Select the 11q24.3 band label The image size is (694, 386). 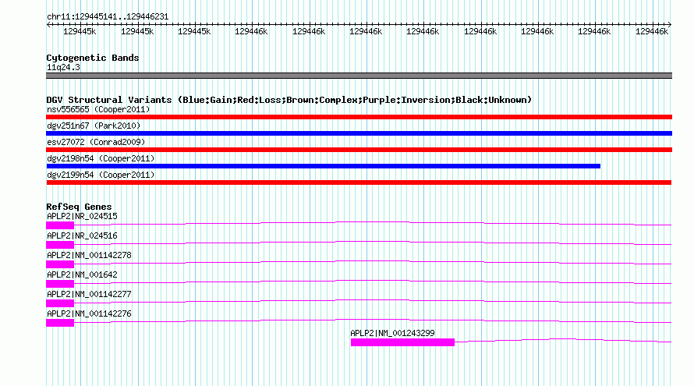click(x=63, y=67)
